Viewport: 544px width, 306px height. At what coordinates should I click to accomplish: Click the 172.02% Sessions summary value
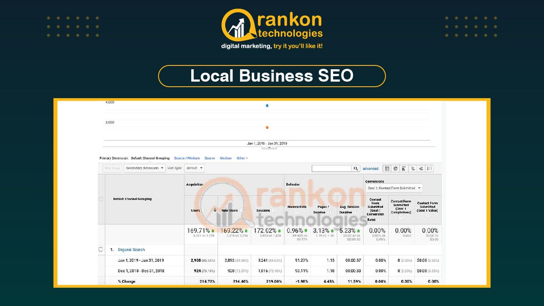(x=265, y=231)
